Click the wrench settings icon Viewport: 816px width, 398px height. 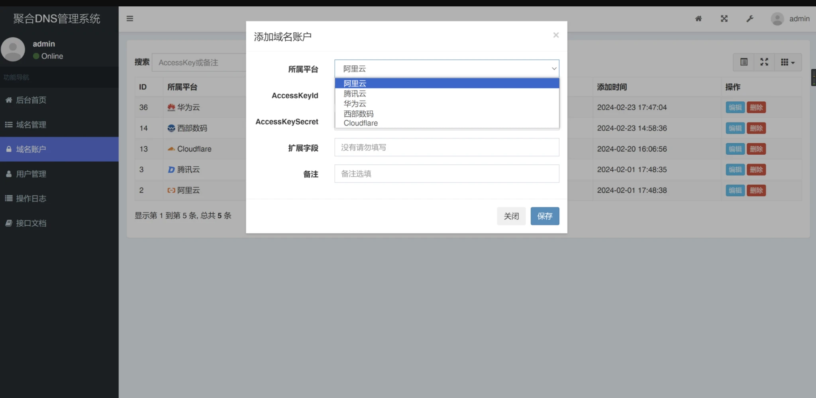[x=750, y=19]
